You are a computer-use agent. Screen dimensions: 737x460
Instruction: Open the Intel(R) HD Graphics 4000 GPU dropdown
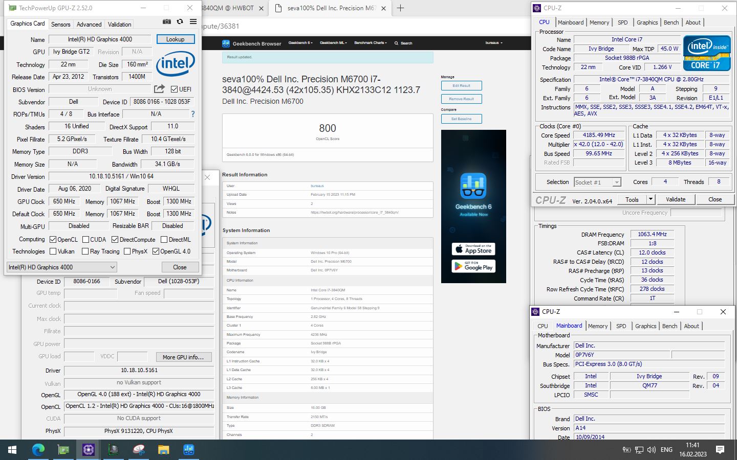coord(62,267)
